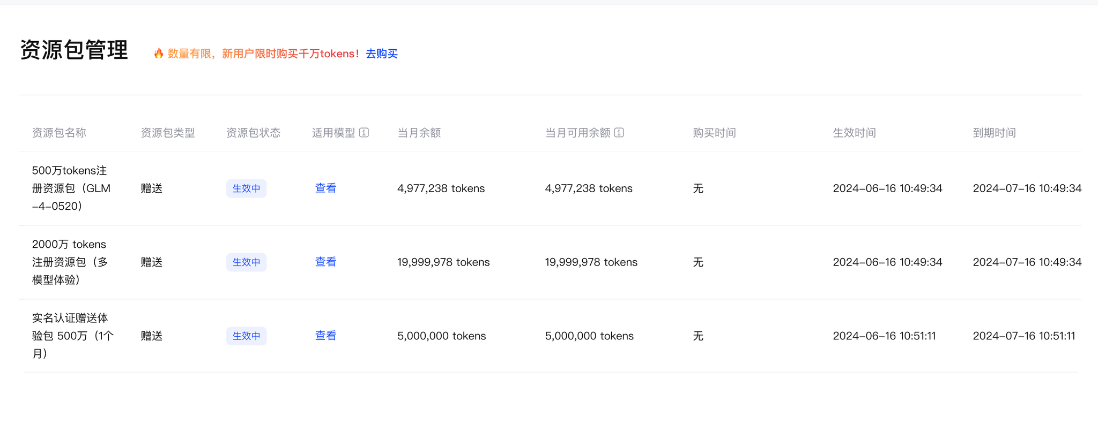Click the info icon beside 当月可用余额
Image resolution: width=1098 pixels, height=447 pixels.
[619, 132]
